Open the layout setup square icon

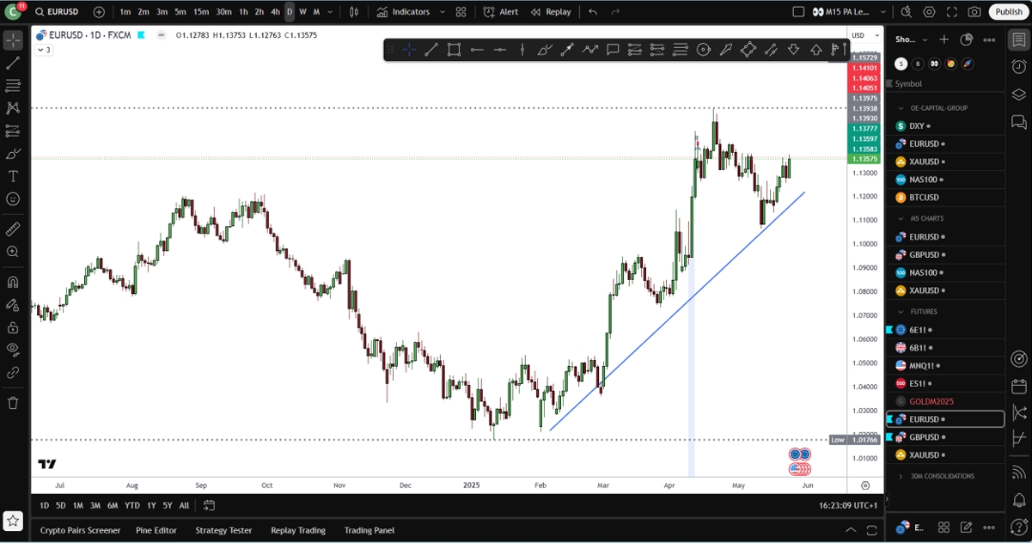(x=798, y=12)
